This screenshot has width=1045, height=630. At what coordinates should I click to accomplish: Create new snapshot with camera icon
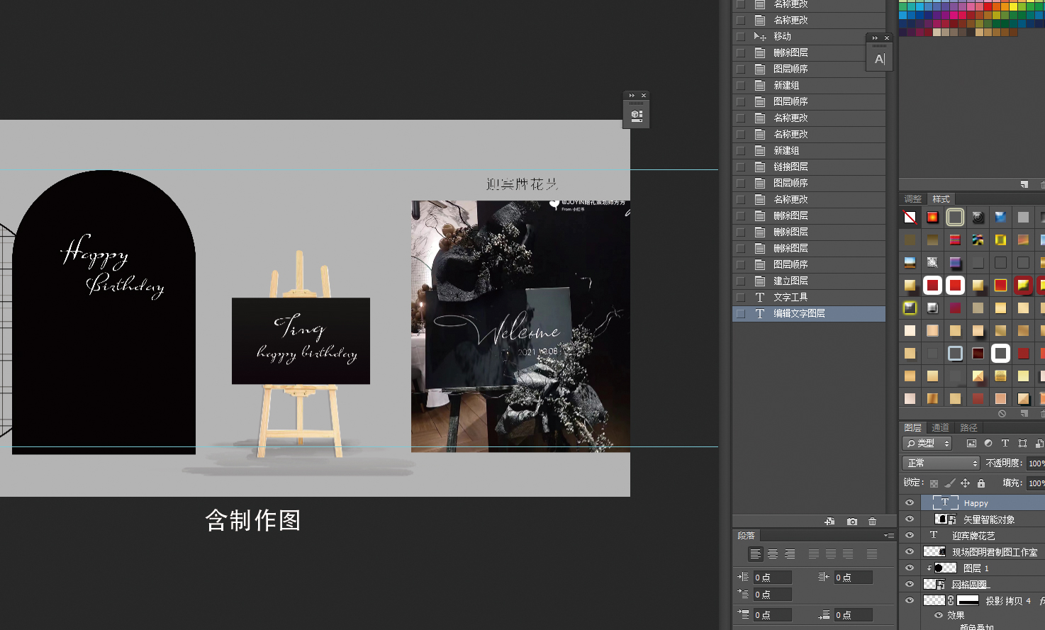pos(852,522)
